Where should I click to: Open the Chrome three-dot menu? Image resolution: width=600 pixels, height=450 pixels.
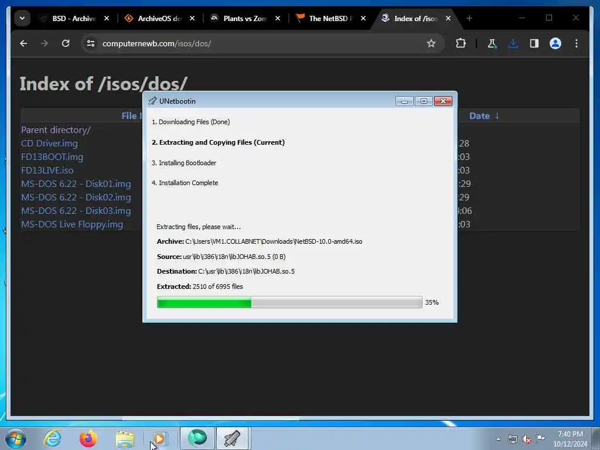pyautogui.click(x=577, y=43)
